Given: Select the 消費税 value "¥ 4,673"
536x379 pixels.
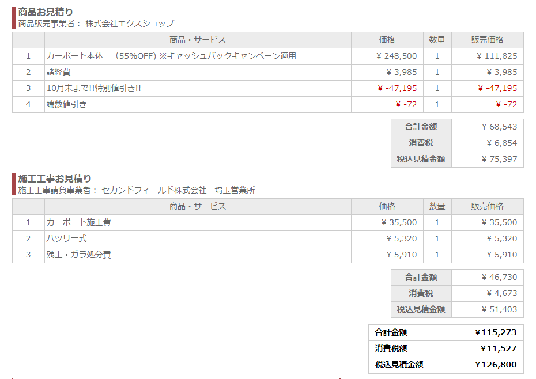Looking at the screenshot, I should tap(502, 293).
